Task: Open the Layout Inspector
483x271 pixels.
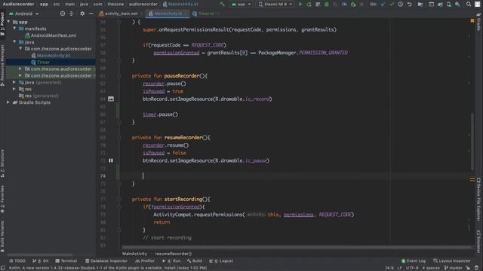Action: (x=452, y=261)
